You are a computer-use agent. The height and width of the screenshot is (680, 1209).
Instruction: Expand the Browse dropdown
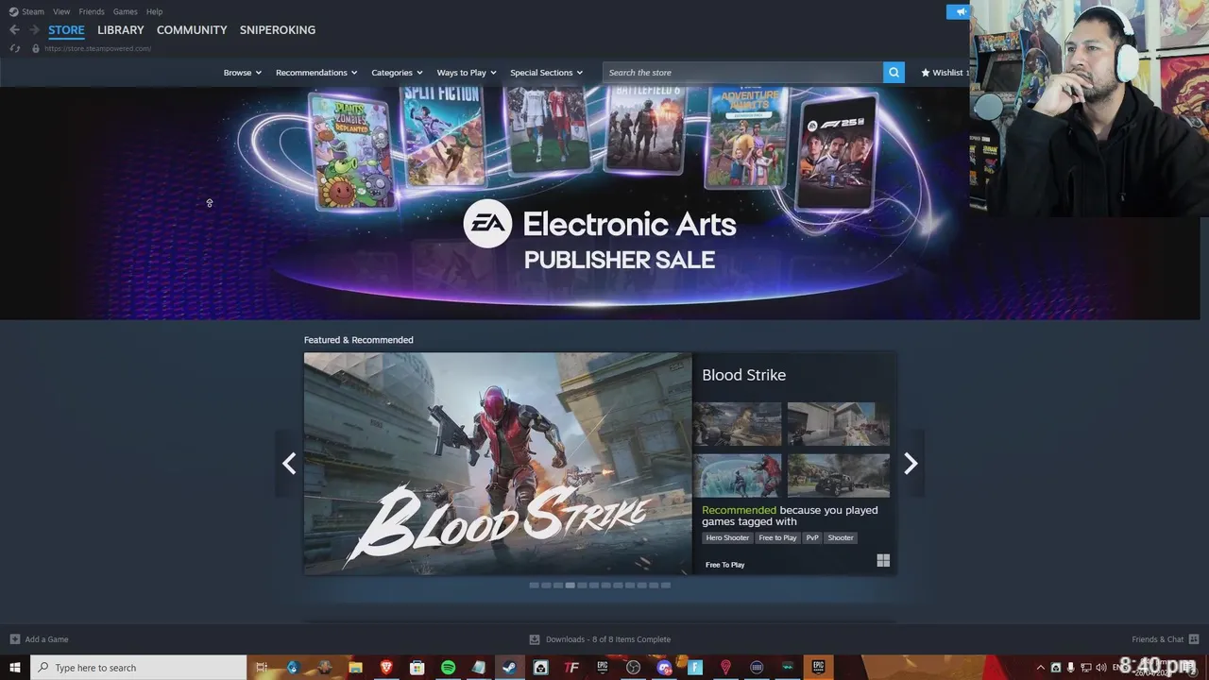(x=243, y=73)
